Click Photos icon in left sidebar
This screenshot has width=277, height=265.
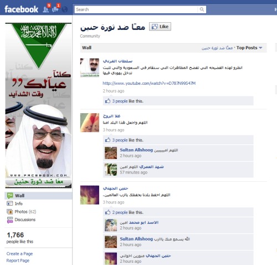click(x=9, y=212)
